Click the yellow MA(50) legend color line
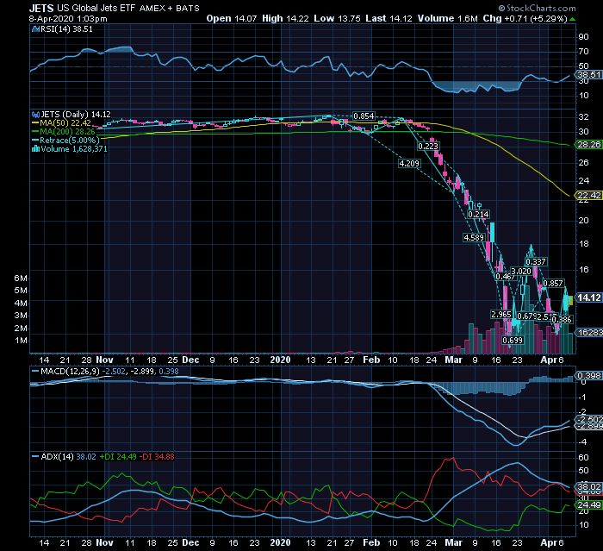Screen dimensions: 603x551 [35, 123]
